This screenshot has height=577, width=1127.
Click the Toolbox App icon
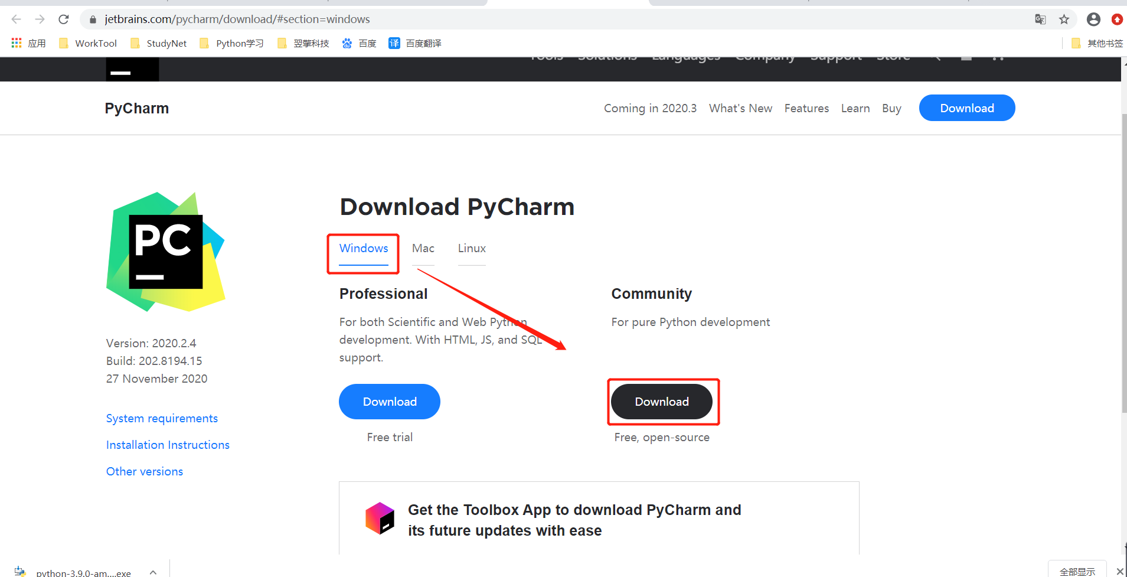pos(380,518)
